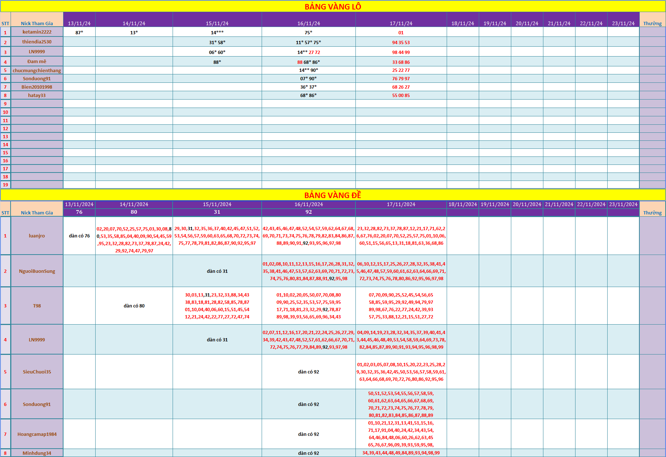Select the 'Hoangcamap1984' nickname cell
The height and width of the screenshot is (457, 666).
[37, 434]
